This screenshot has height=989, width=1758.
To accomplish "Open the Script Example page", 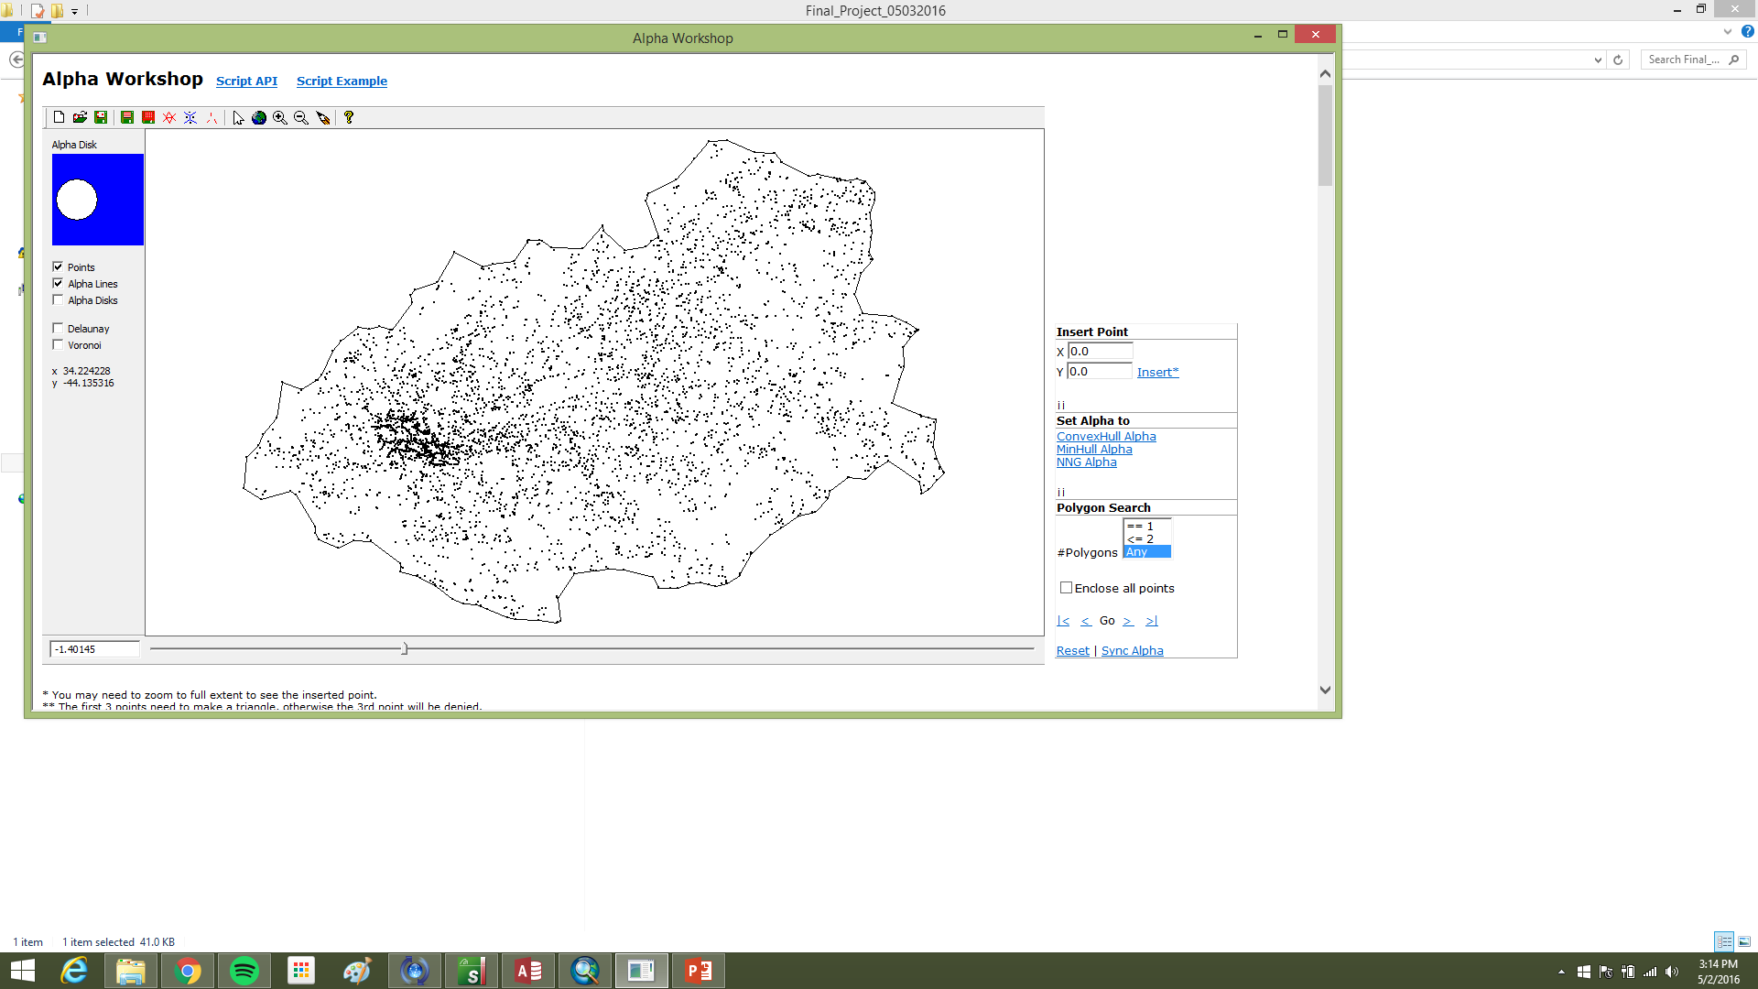I will point(342,81).
